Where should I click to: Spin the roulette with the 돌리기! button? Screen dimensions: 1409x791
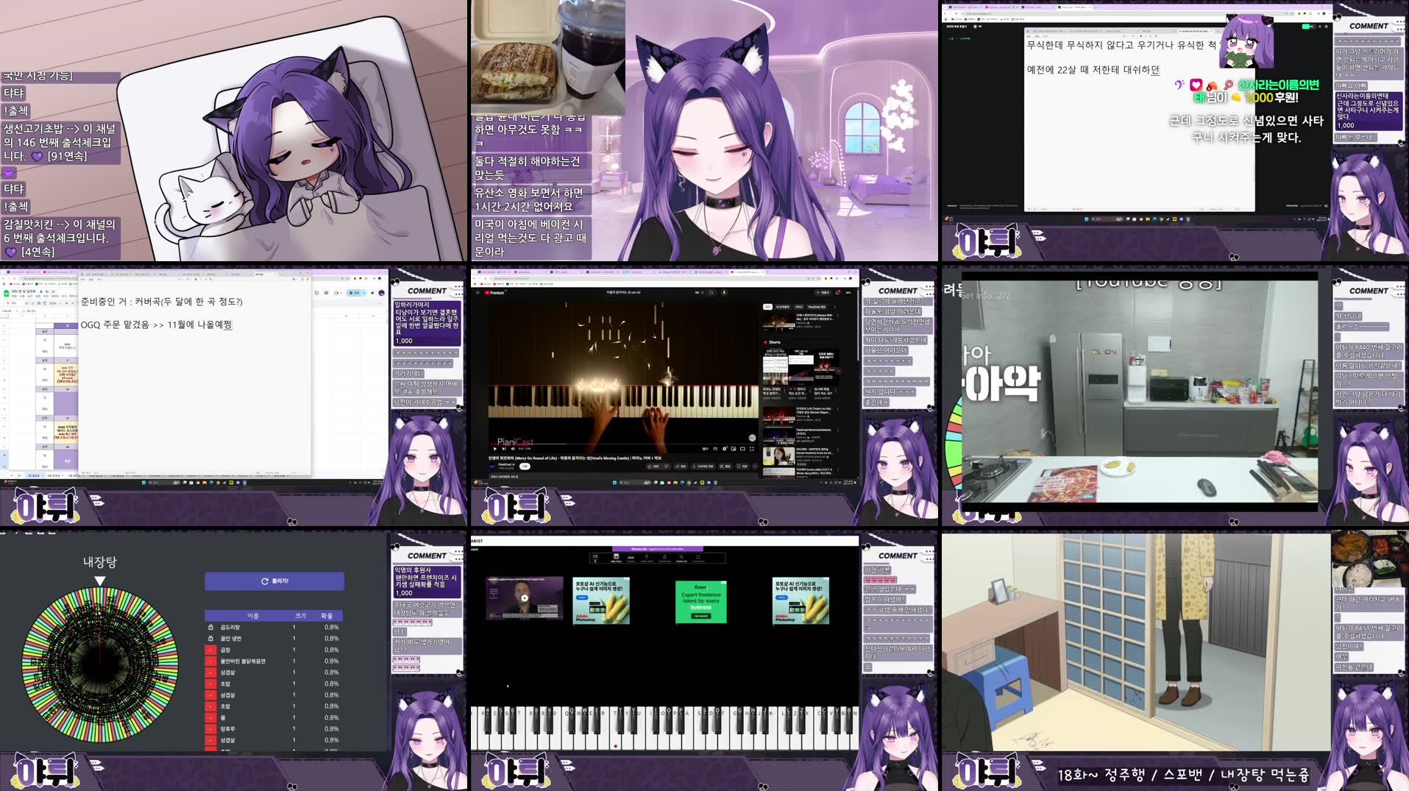(274, 581)
